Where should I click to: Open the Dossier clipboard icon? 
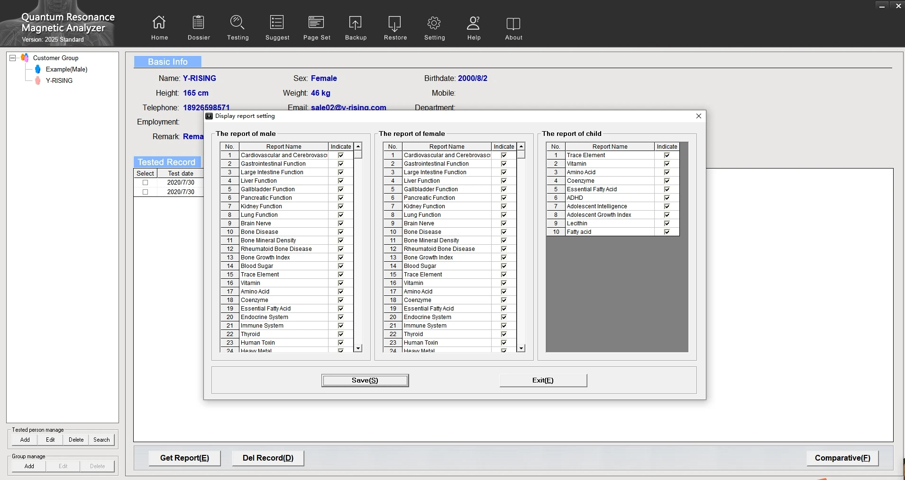point(199,23)
